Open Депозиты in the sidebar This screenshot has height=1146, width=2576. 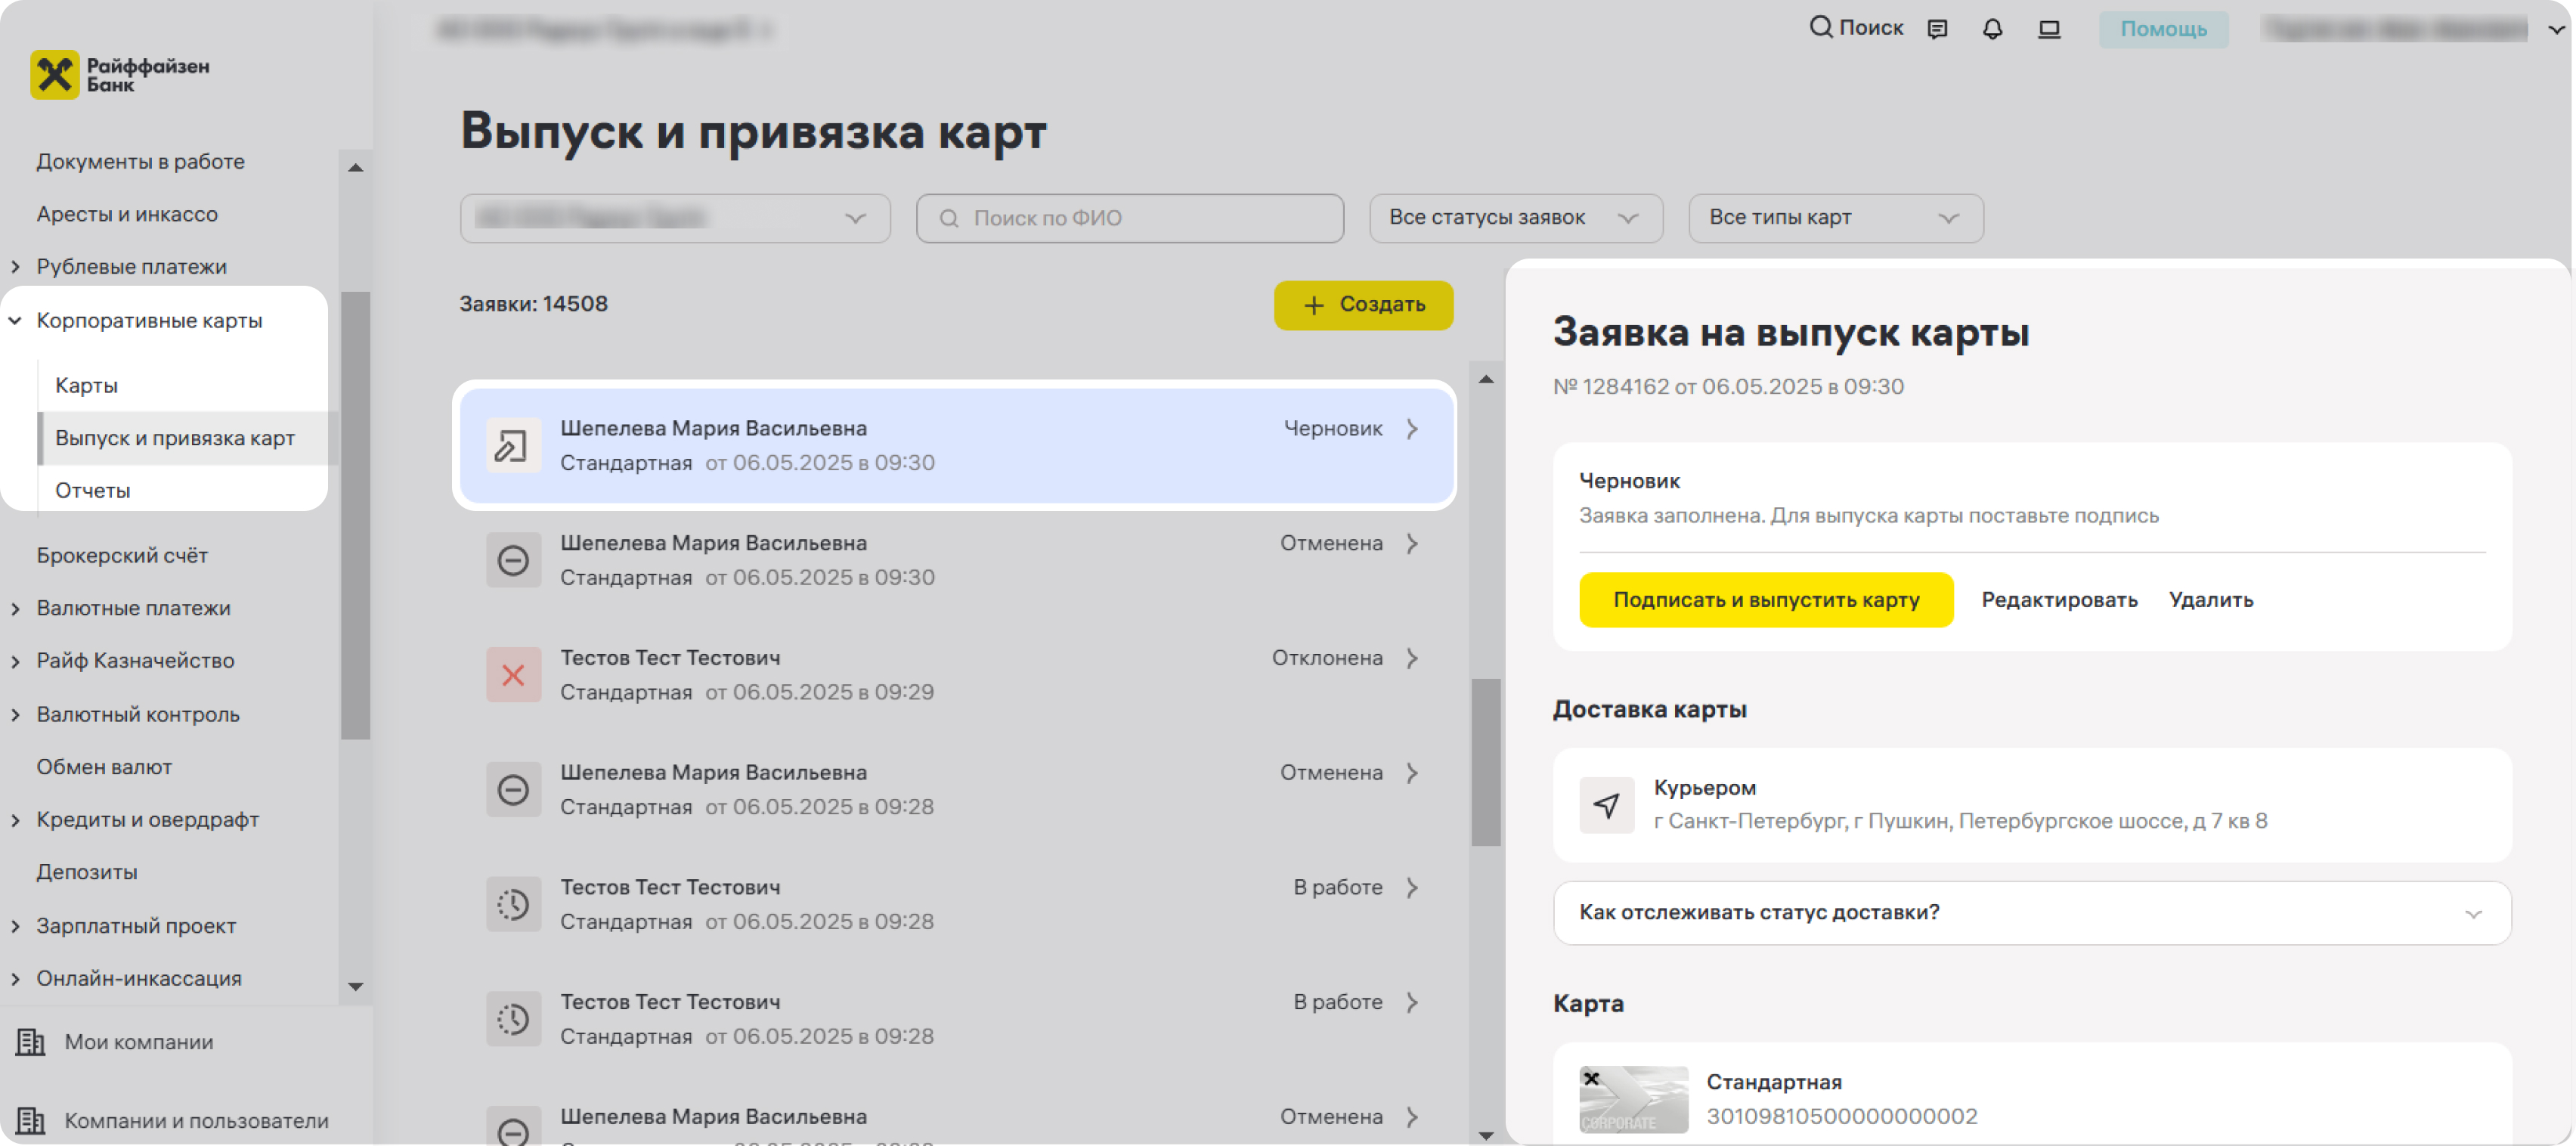pyautogui.click(x=86, y=872)
